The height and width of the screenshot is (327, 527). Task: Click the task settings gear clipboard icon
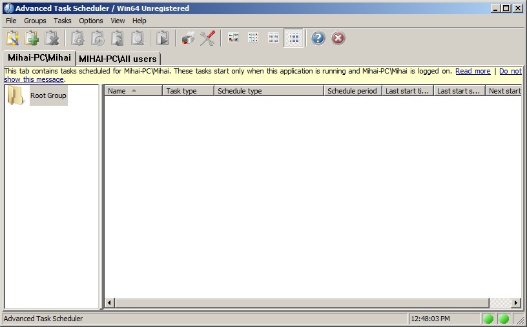coord(77,38)
